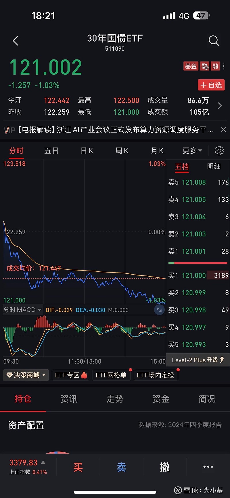Image resolution: width=230 pixels, height=498 pixels.
Task: Switch to the 日K chart tab
Action: 87,151
